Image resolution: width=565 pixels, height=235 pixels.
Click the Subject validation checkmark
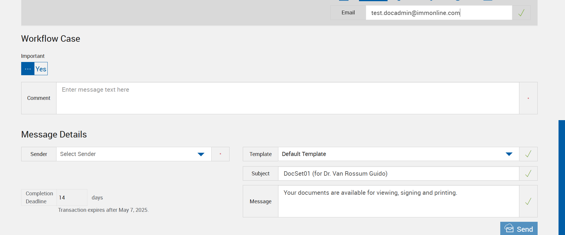(x=528, y=174)
